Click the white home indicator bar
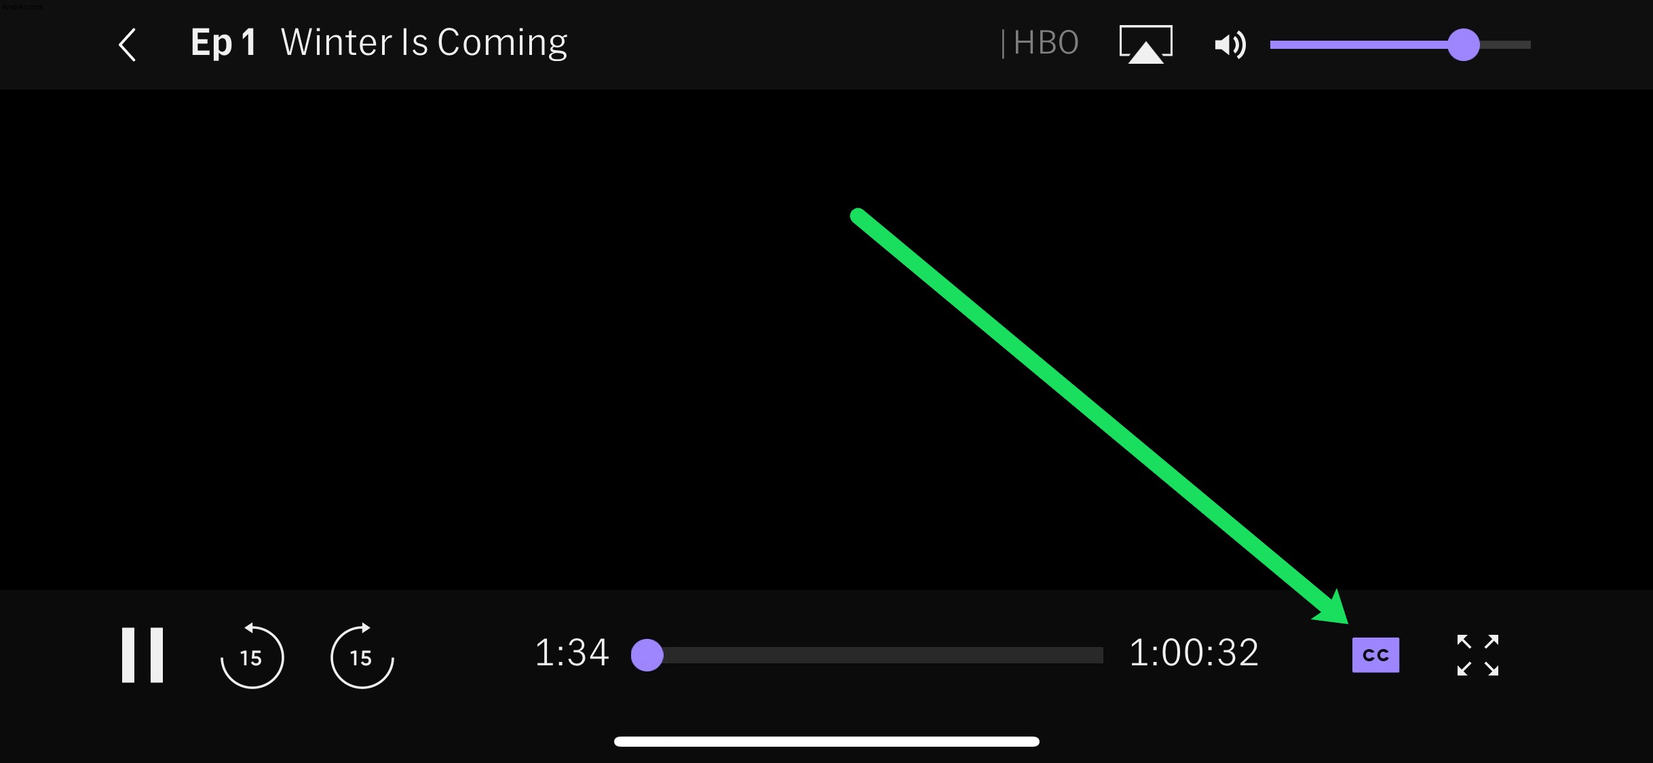The height and width of the screenshot is (763, 1653). pyautogui.click(x=826, y=741)
